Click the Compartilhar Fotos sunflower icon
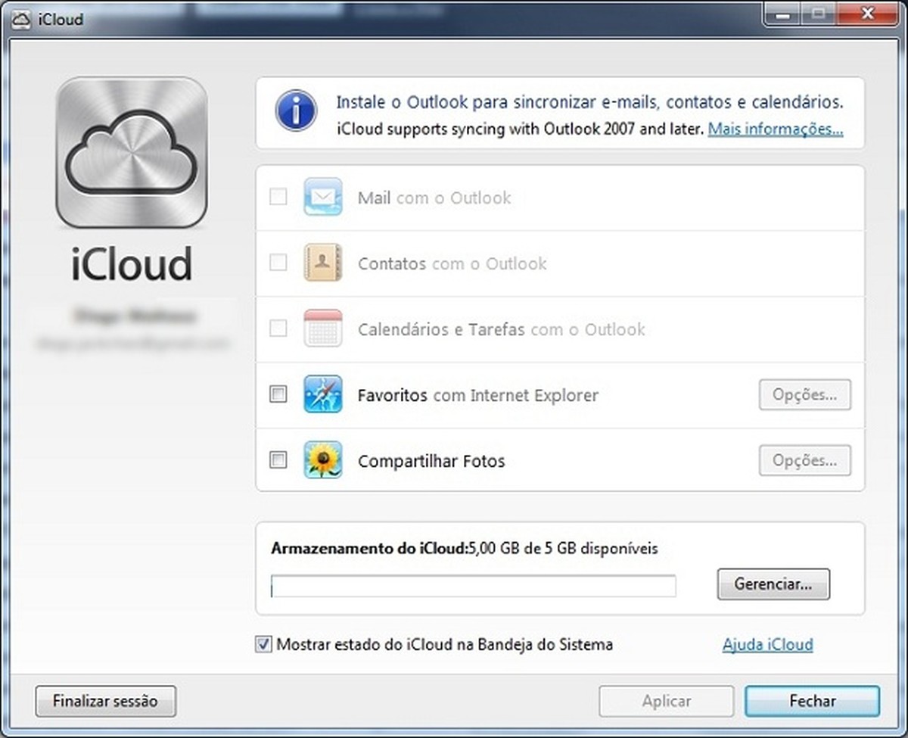 pyautogui.click(x=323, y=460)
